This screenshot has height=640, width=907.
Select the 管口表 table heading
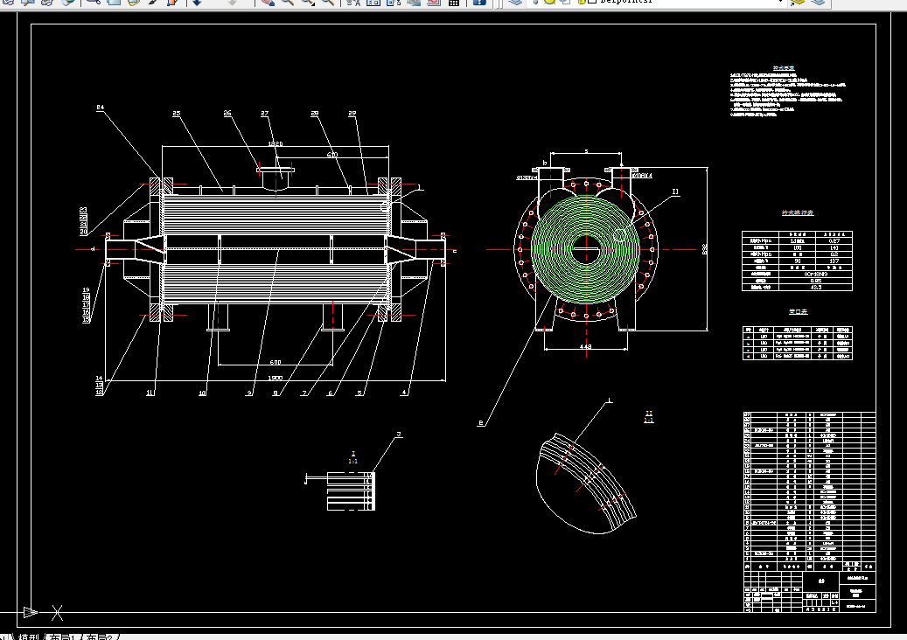(x=799, y=311)
